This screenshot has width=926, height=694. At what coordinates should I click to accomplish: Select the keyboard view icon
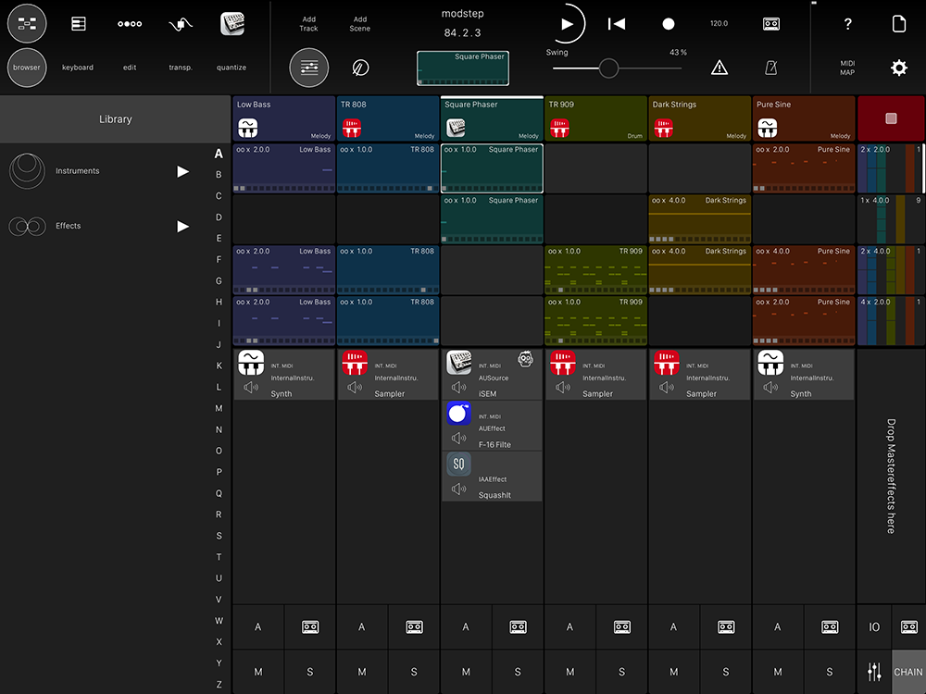pos(78,24)
